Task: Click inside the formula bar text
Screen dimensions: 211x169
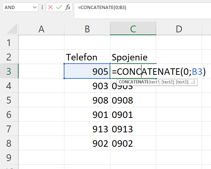Action: [x=142, y=11]
